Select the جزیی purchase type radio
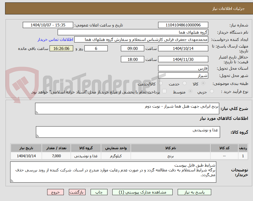This screenshot has height=201, width=253. 212,91
